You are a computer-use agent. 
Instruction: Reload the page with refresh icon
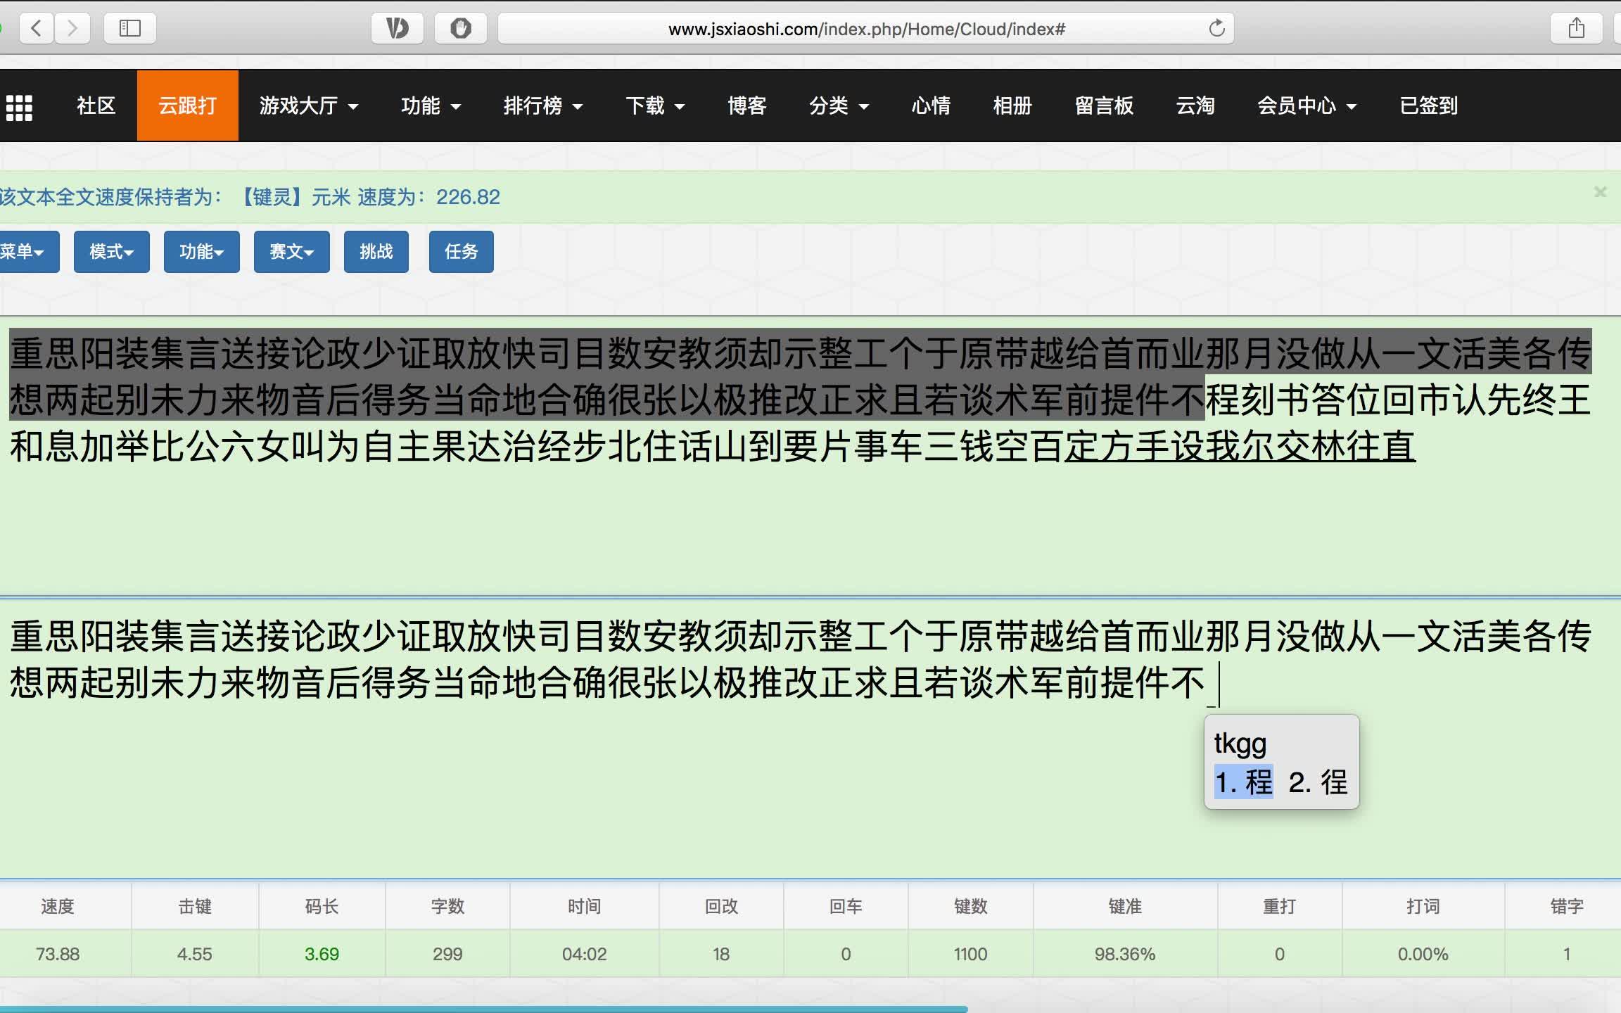coord(1216,28)
